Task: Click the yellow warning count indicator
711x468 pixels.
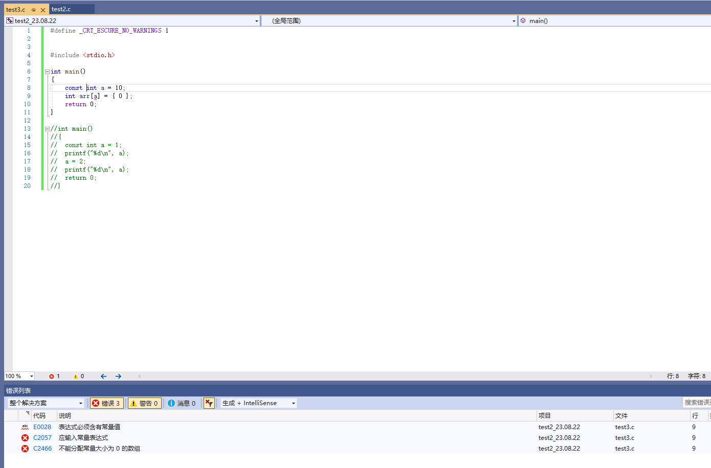Action: coord(79,376)
